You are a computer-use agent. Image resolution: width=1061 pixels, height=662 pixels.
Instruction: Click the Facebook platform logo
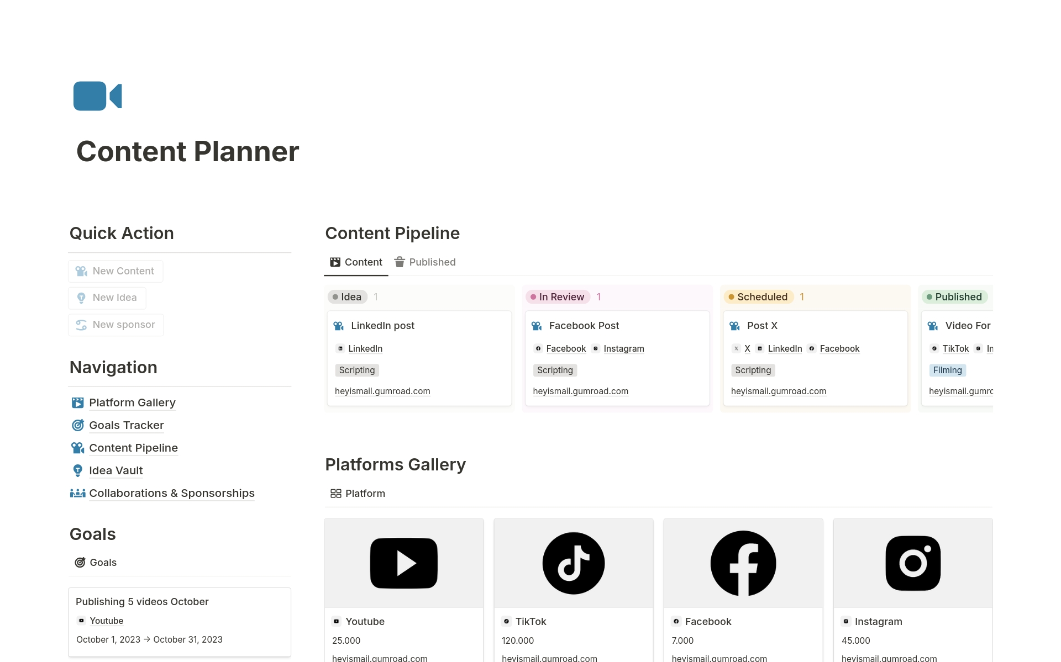pyautogui.click(x=743, y=563)
